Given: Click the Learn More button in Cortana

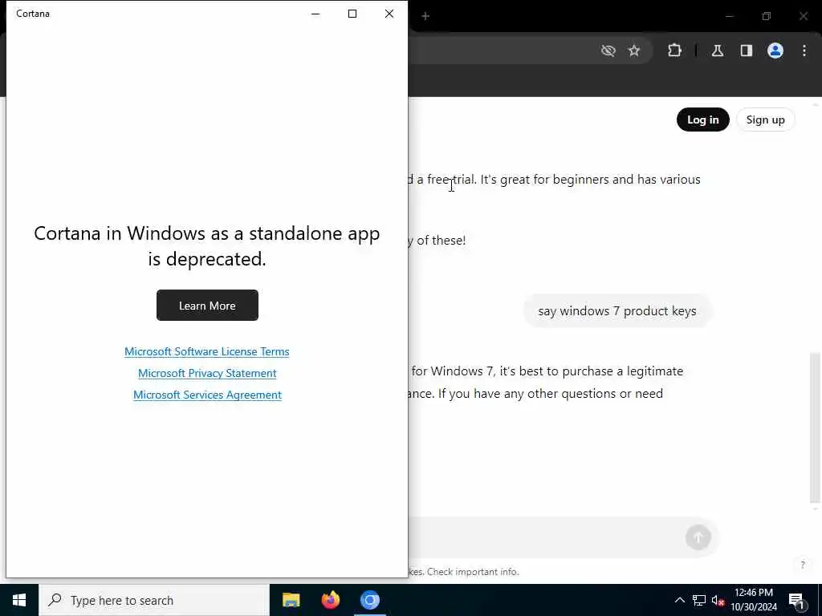Looking at the screenshot, I should (207, 306).
